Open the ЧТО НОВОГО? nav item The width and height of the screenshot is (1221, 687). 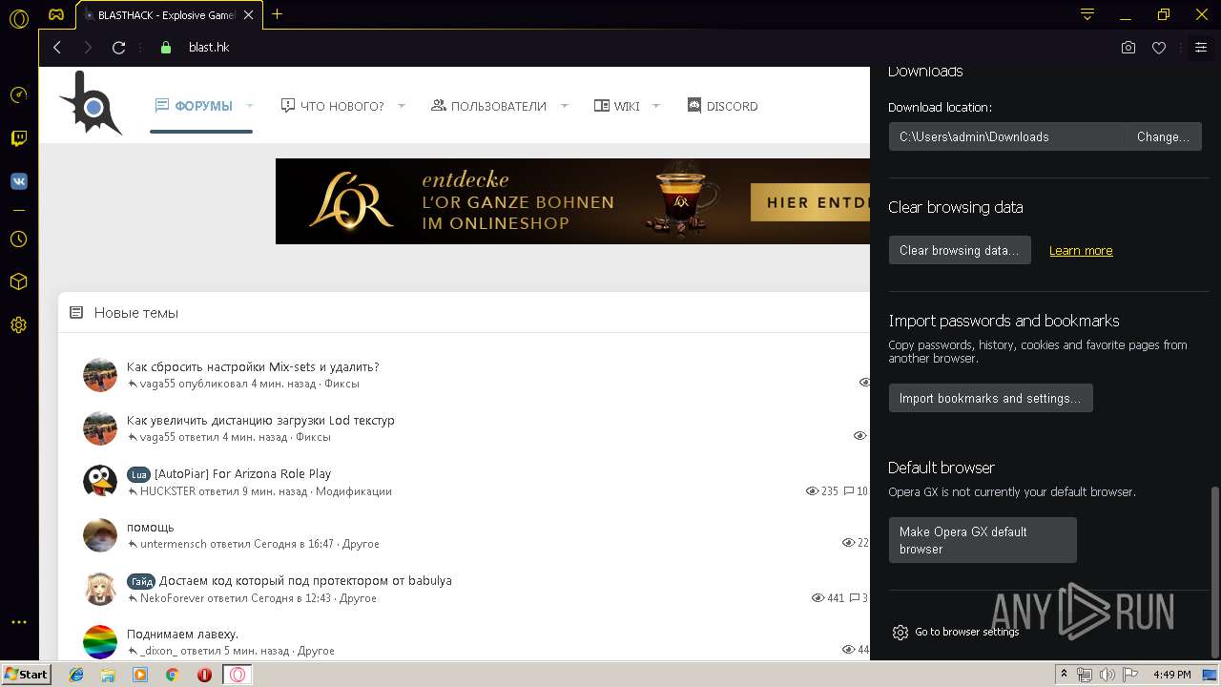tap(333, 106)
